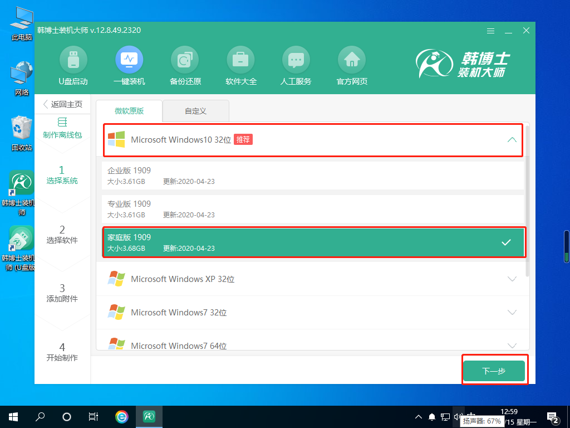570x428 pixels.
Task: Click 返回主页 to return home
Action: pyautogui.click(x=63, y=104)
